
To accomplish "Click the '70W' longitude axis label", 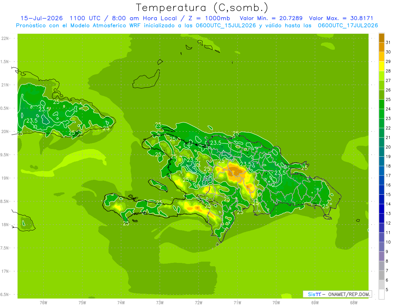I will [276, 302].
